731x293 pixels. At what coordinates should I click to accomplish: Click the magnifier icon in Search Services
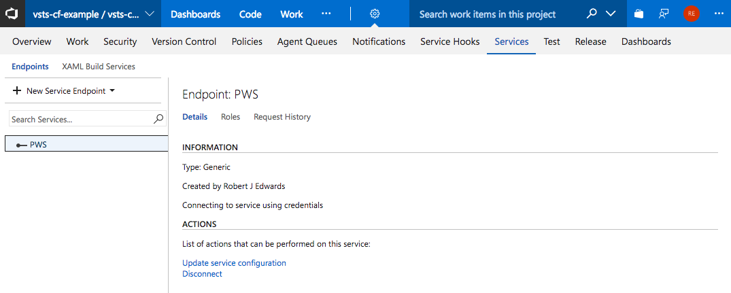coord(158,119)
